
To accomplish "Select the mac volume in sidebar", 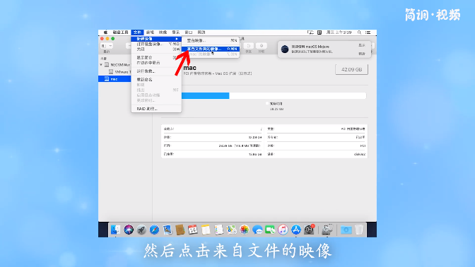I will 115,79.
